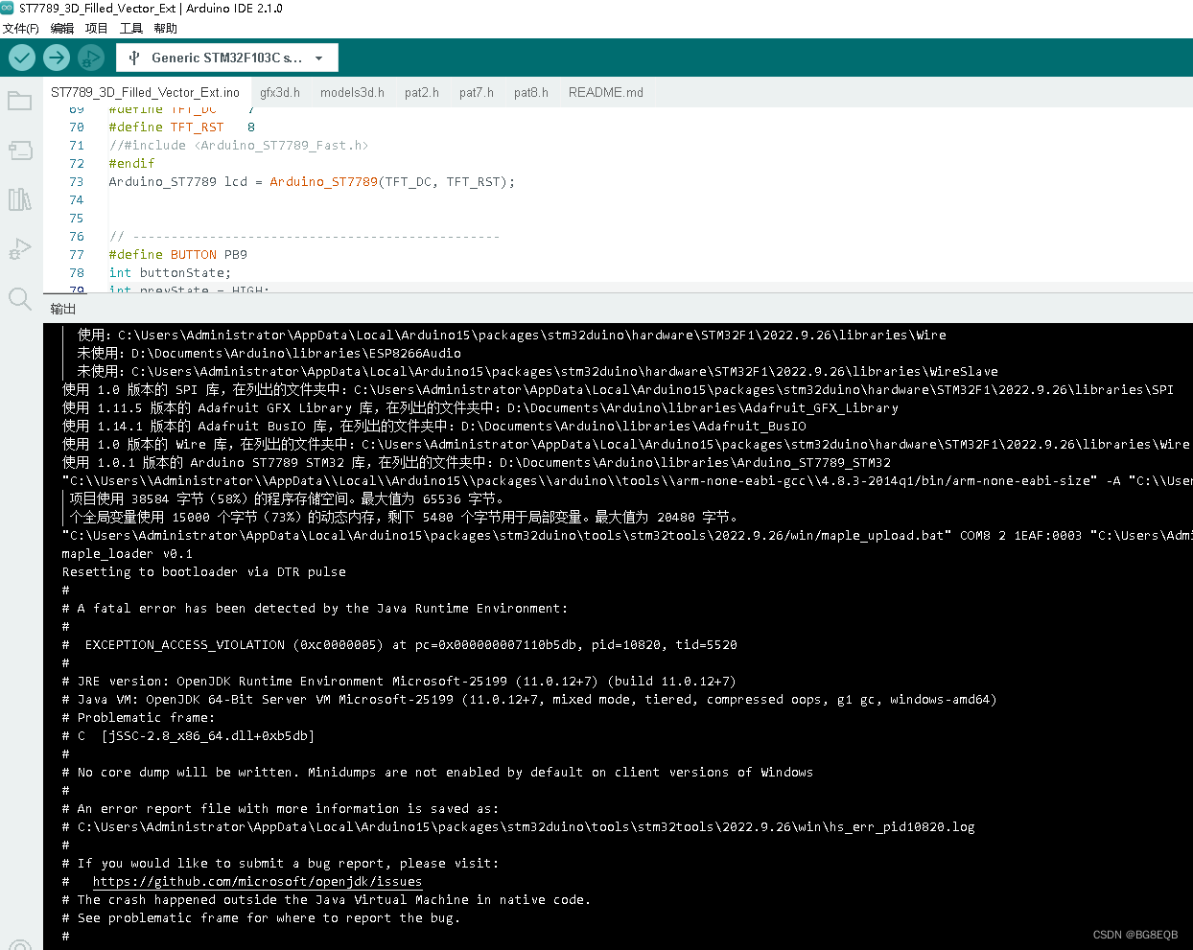This screenshot has width=1193, height=950.
Task: Switch to the pat8.h tab
Action: (531, 92)
